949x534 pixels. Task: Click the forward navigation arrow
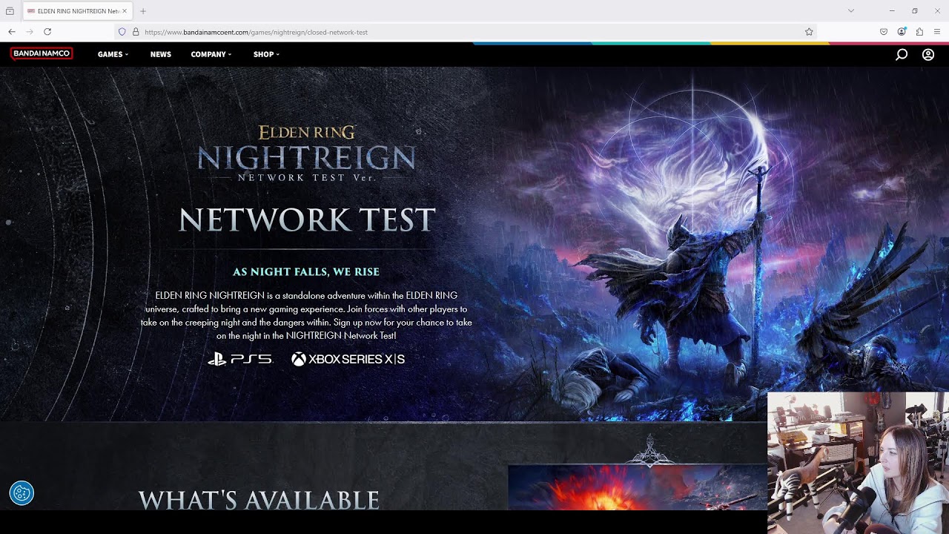[x=30, y=32]
